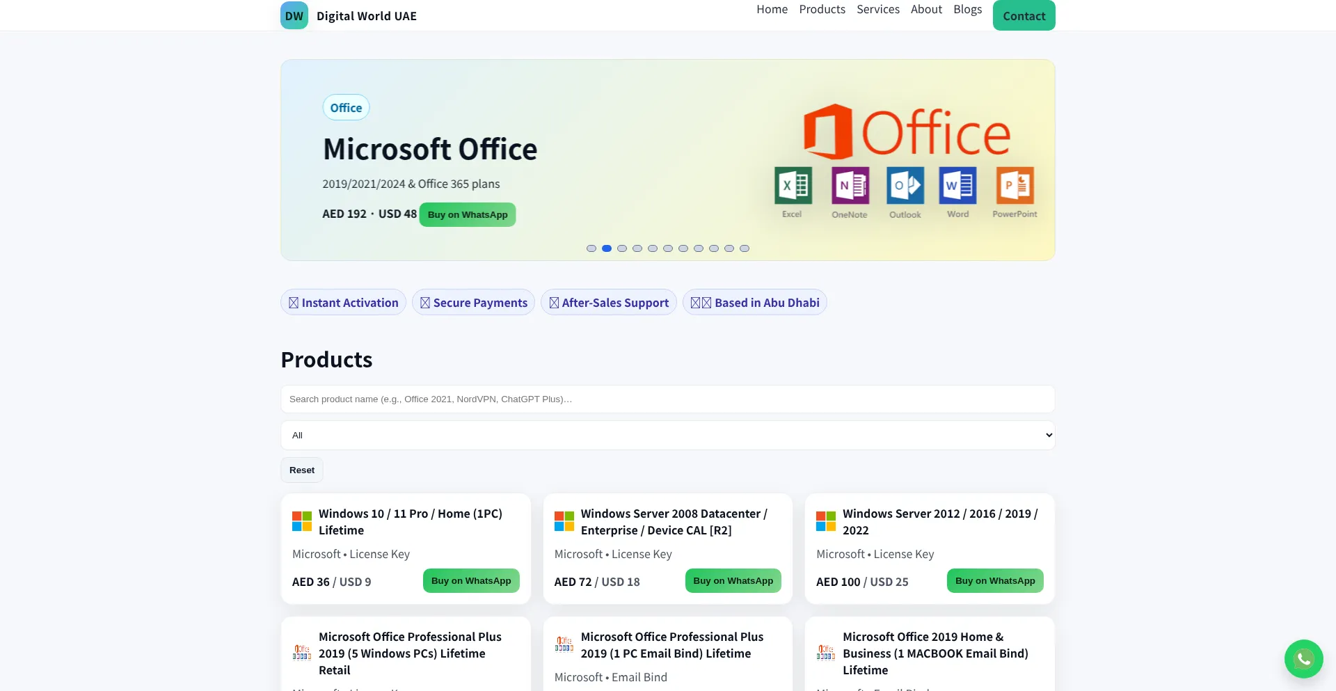Viewport: 1336px width, 691px height.
Task: Open the All category dropdown
Action: 668,436
